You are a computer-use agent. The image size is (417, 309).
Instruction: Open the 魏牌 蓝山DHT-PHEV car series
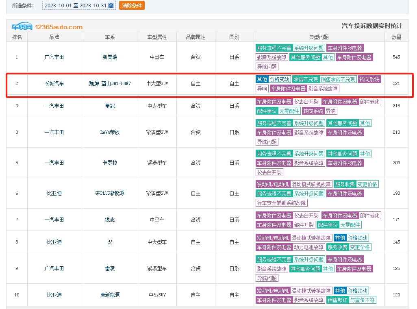point(110,83)
